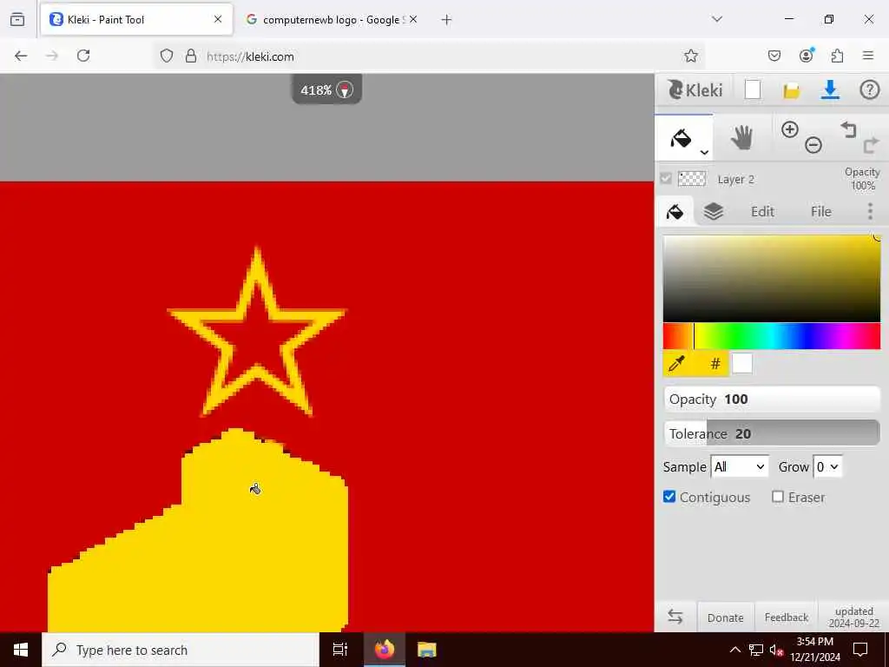The width and height of the screenshot is (889, 667).
Task: Click the kleki.com address bar
Action: coord(431,56)
